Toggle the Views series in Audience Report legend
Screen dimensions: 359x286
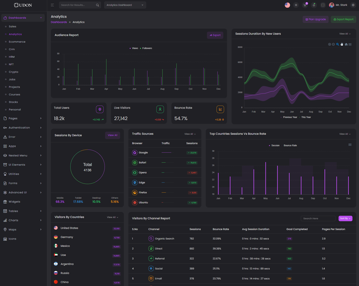tap(134, 48)
